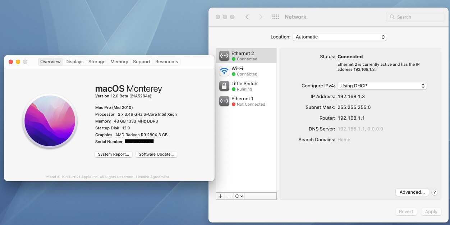Open the Configure IPv4 dropdown
This screenshot has width=450, height=225.
tap(382, 86)
